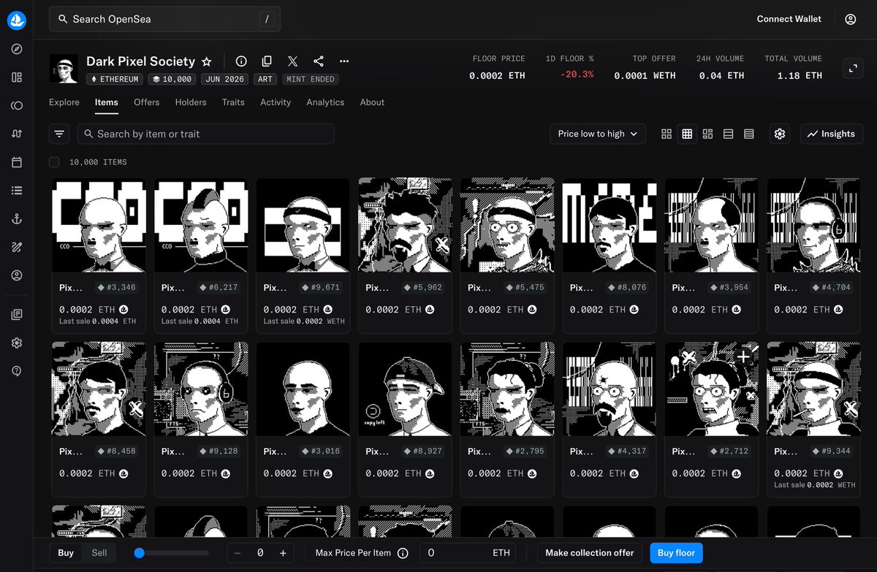Select all 10,000 items checkbox
877x572 pixels.
tap(54, 162)
